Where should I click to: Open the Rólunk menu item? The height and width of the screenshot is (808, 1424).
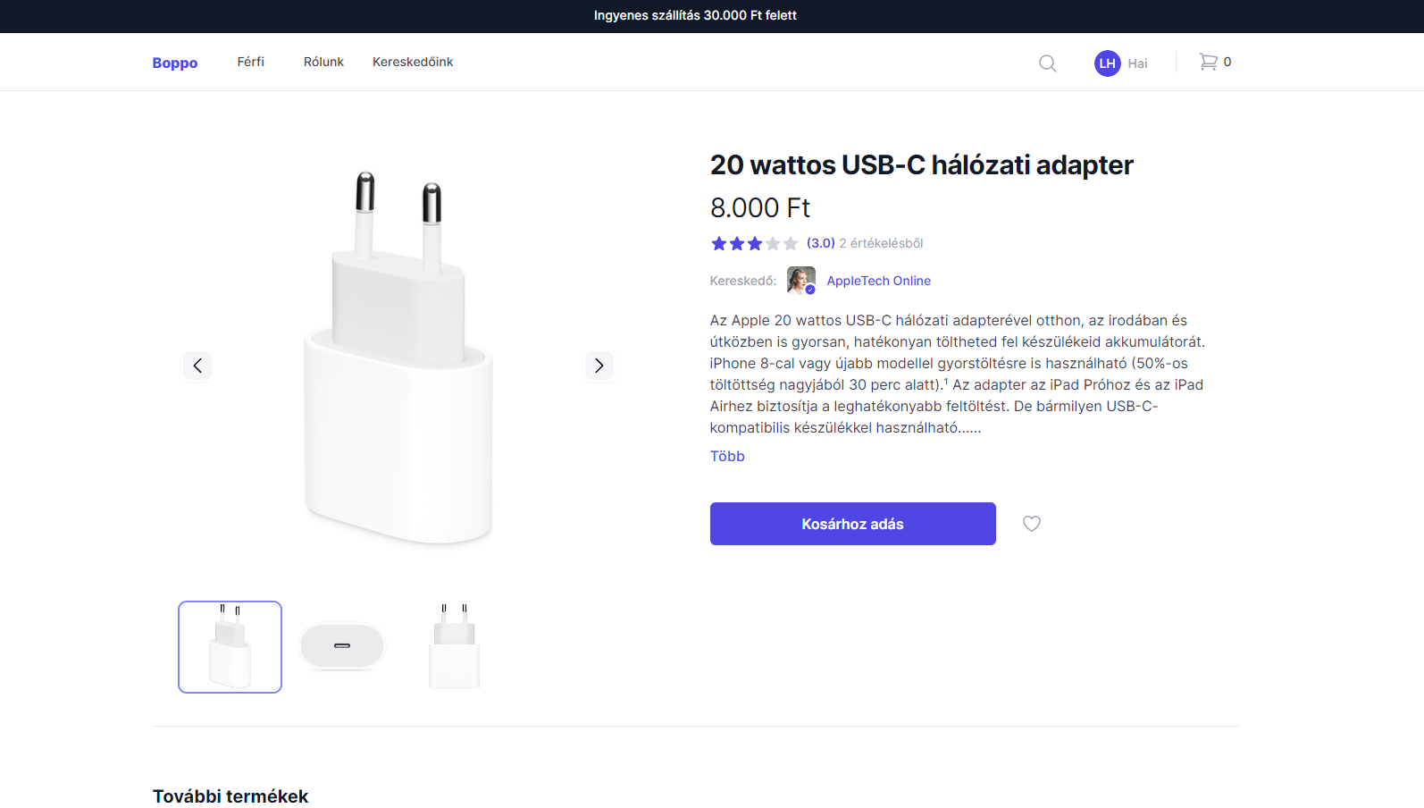point(323,62)
